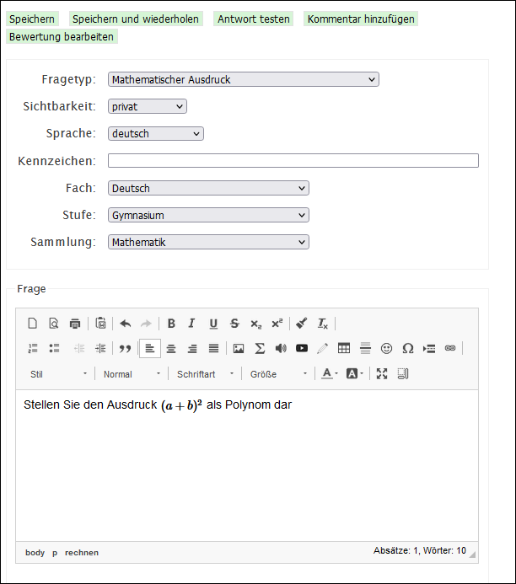Screen dimensions: 516x584
Task: Open the Fach dropdown
Action: pos(208,188)
